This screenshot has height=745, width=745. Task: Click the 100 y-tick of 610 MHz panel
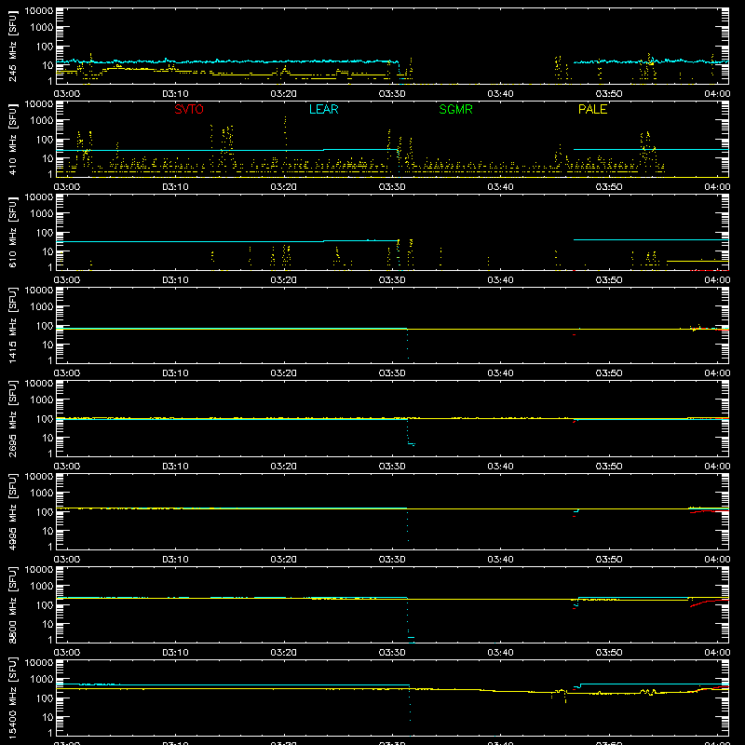point(45,232)
